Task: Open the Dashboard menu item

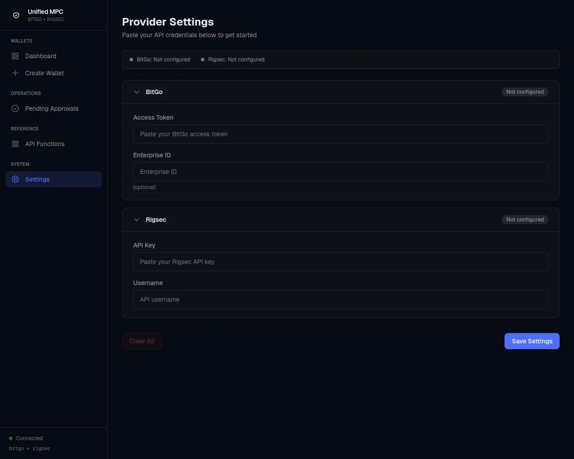Action: (41, 56)
